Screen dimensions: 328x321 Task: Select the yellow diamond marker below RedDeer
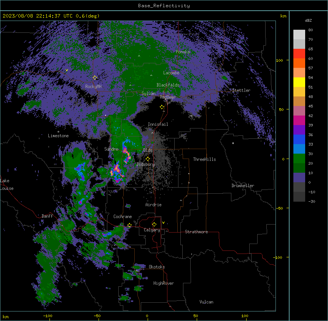coord(162,107)
